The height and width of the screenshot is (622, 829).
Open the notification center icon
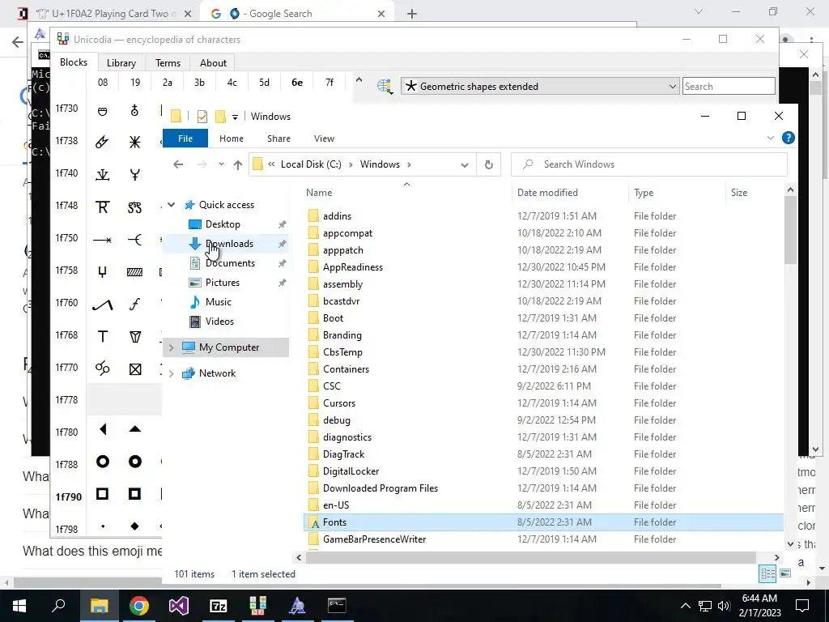tap(802, 606)
